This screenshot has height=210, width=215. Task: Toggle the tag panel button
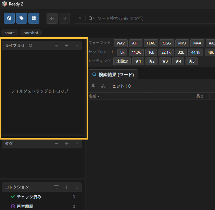(x=22, y=18)
